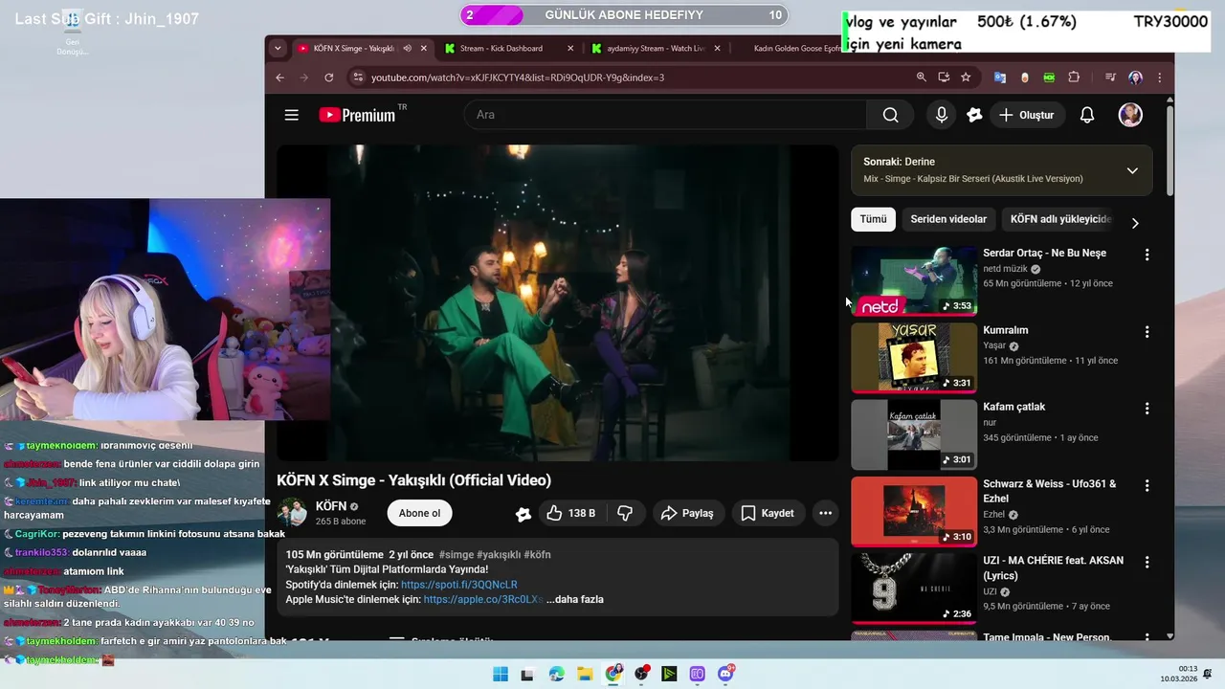This screenshot has height=689, width=1225.
Task: Show more filter chips with the right chevron
Action: [1135, 223]
